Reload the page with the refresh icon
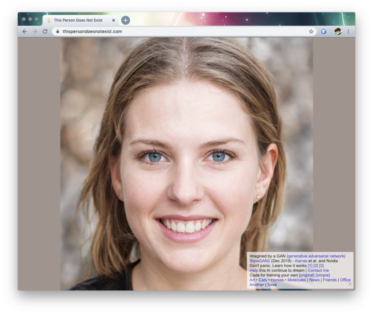The width and height of the screenshot is (373, 314). [x=45, y=31]
